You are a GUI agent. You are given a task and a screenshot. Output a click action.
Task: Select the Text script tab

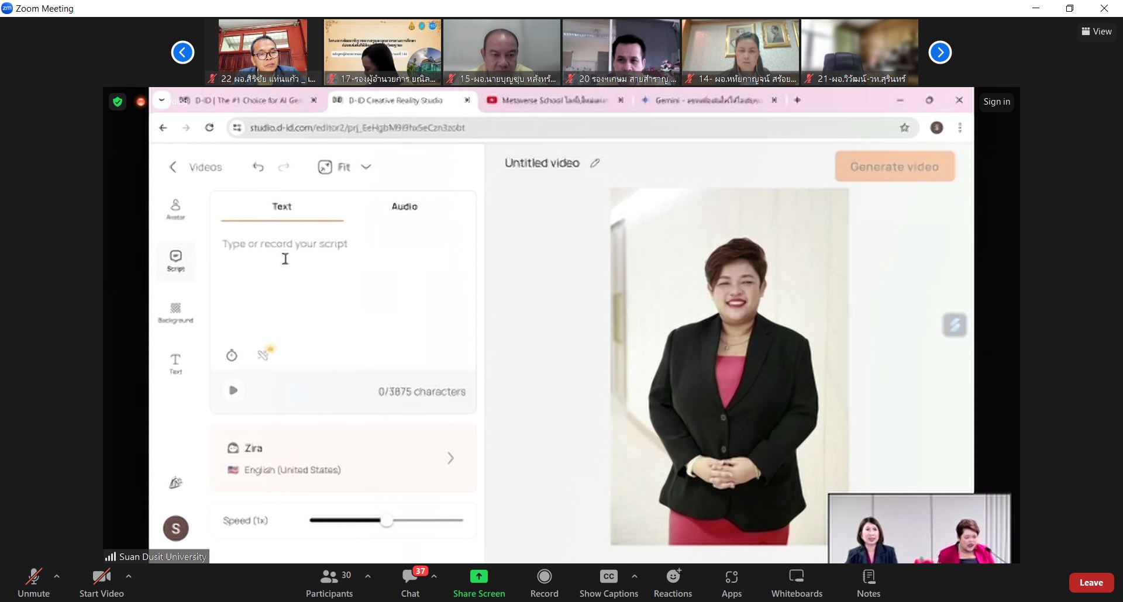[282, 207]
